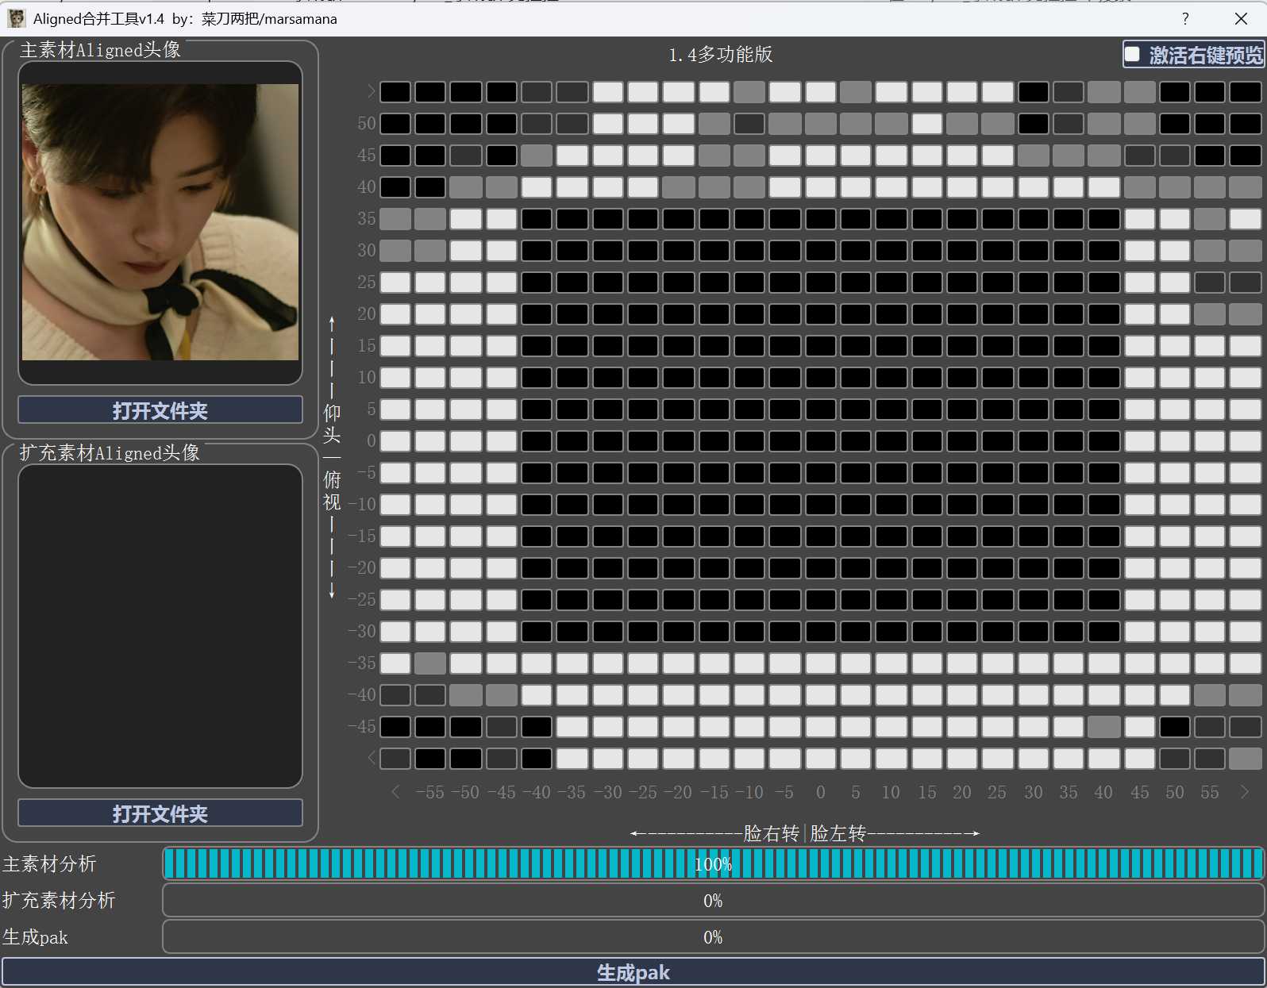
Task: Click 打开文件夹 under 扩充素材Aligned头像
Action: (x=160, y=813)
